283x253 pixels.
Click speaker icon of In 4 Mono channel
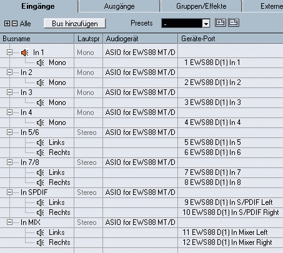[41, 122]
